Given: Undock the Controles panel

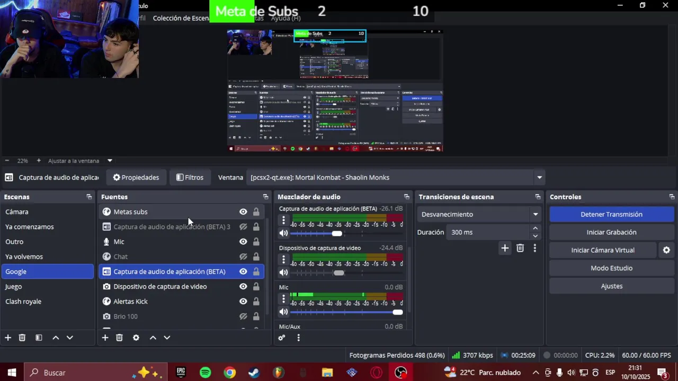Looking at the screenshot, I should (672, 197).
